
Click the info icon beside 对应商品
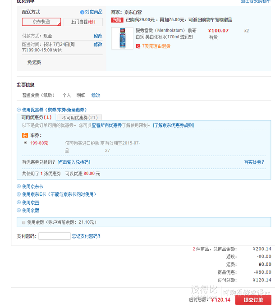pos(82,12)
